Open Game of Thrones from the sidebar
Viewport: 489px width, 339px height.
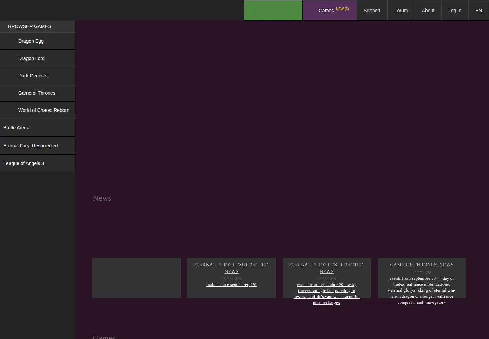coord(38,93)
